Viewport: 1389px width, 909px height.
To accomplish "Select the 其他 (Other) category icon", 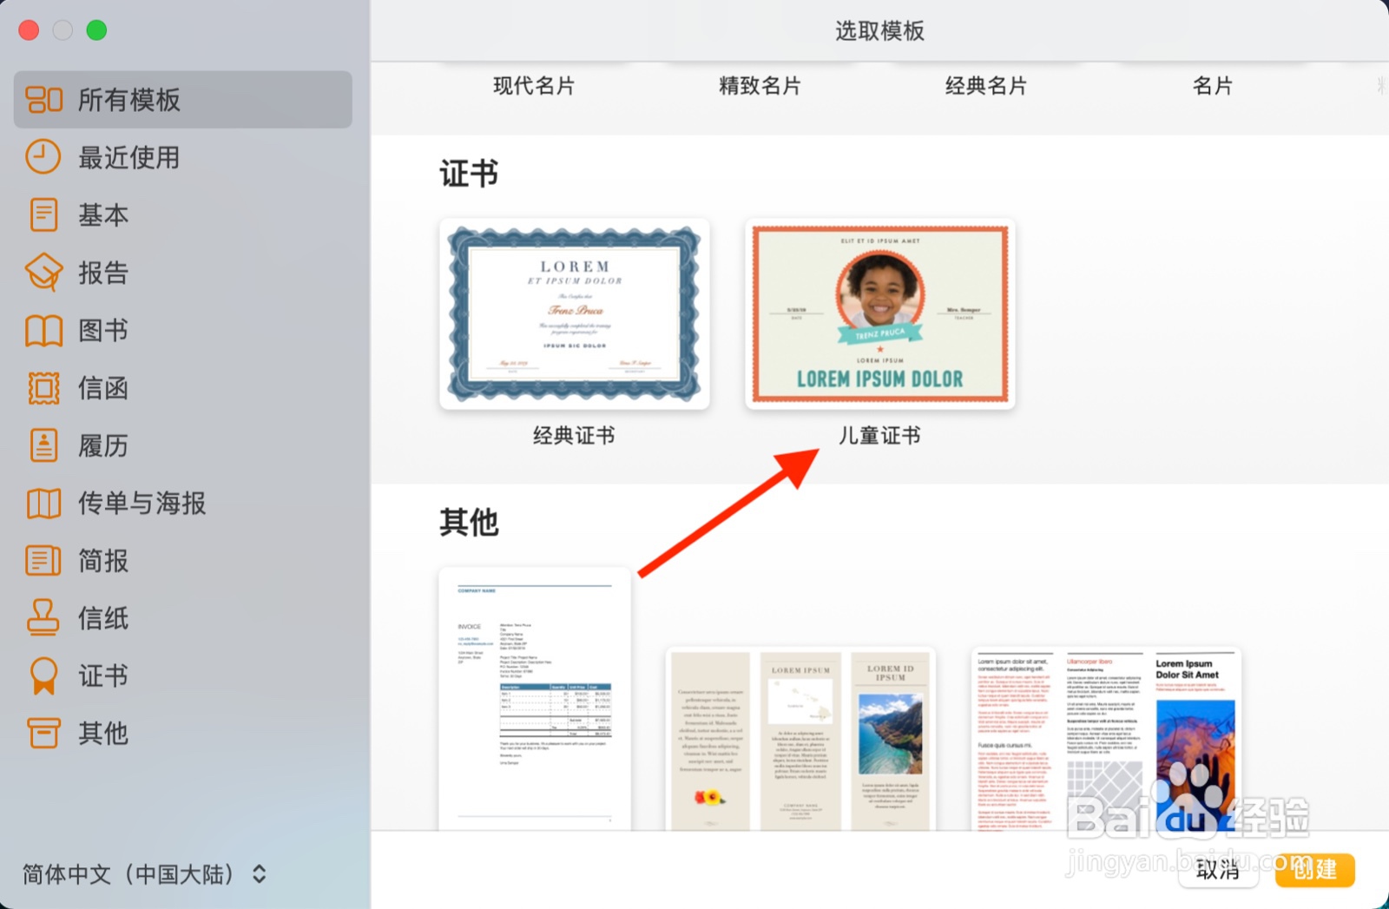I will tap(43, 734).
